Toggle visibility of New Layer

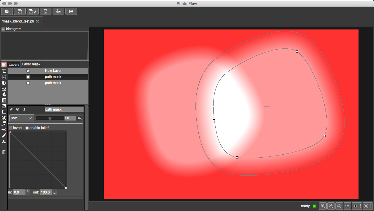[28, 71]
